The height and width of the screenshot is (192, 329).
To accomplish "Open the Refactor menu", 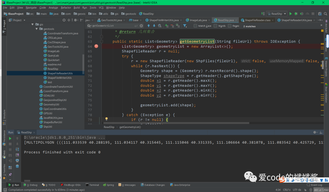I will coord(66,8).
